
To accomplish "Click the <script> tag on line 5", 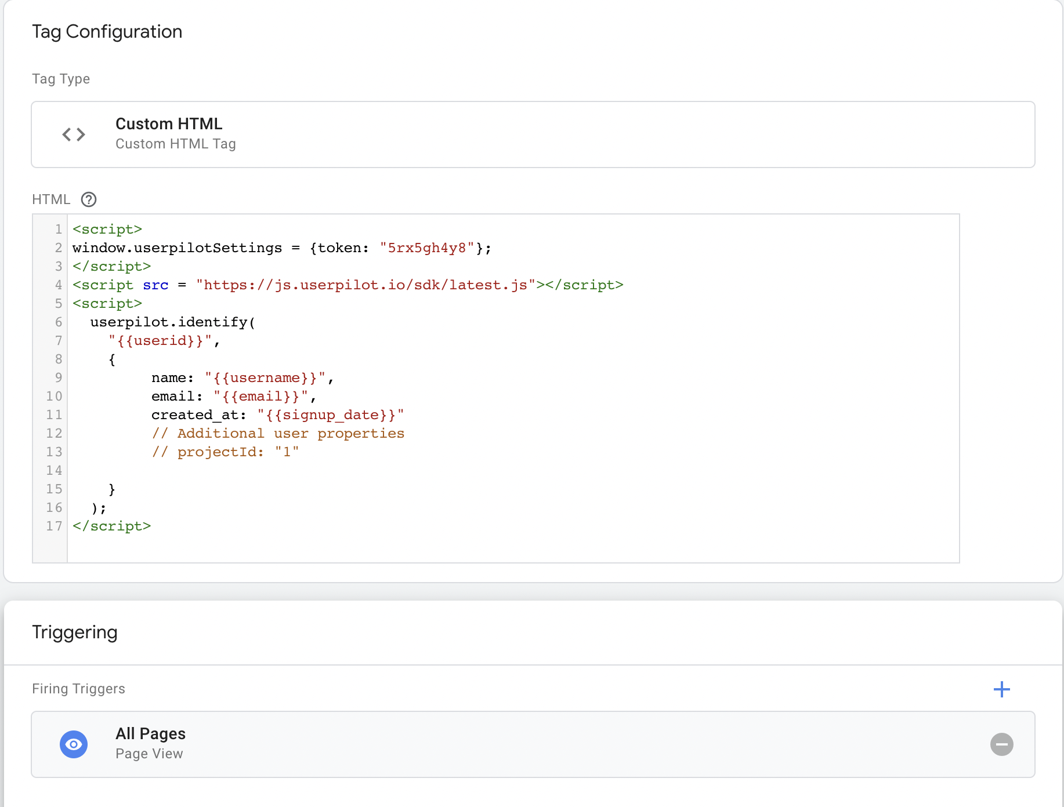I will point(107,304).
